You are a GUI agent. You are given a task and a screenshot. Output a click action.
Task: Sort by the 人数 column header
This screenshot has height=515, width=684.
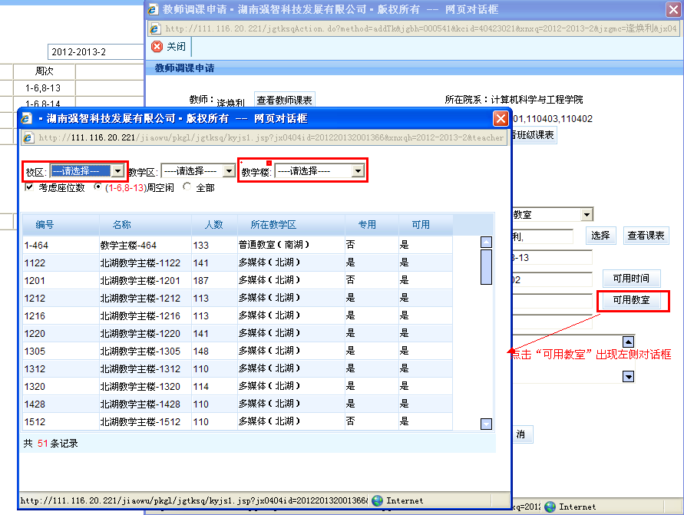coord(213,225)
